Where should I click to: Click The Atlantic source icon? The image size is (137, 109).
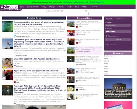point(77,90)
